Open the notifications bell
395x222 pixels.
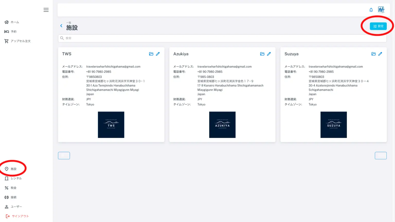371,10
